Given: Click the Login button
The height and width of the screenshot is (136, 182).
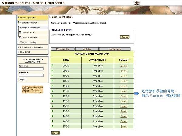Looking at the screenshot, I should click(22, 79).
